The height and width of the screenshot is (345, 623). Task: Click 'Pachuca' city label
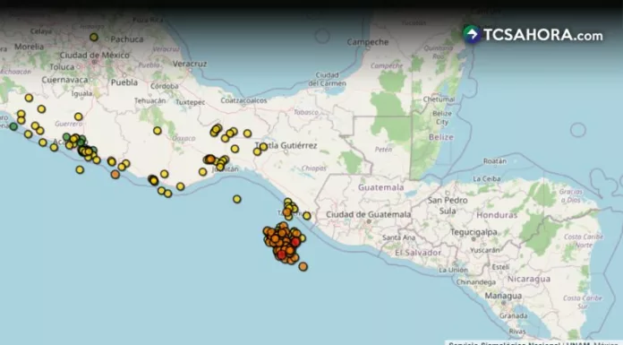click(x=127, y=39)
